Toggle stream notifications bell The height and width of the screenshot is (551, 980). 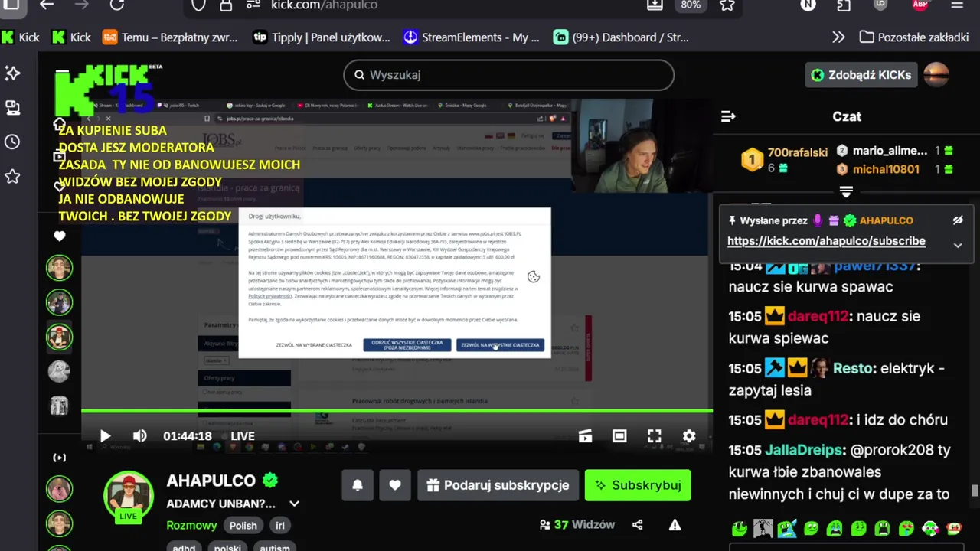click(x=358, y=485)
